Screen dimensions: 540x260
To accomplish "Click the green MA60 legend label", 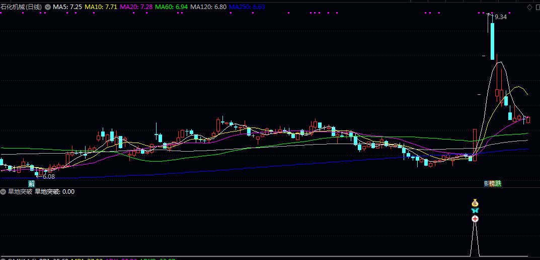I will (x=171, y=7).
